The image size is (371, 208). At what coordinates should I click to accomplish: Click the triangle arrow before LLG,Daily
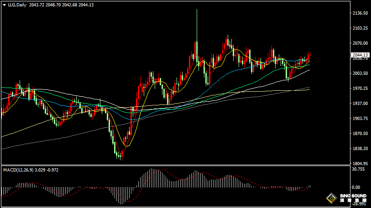tap(4, 5)
